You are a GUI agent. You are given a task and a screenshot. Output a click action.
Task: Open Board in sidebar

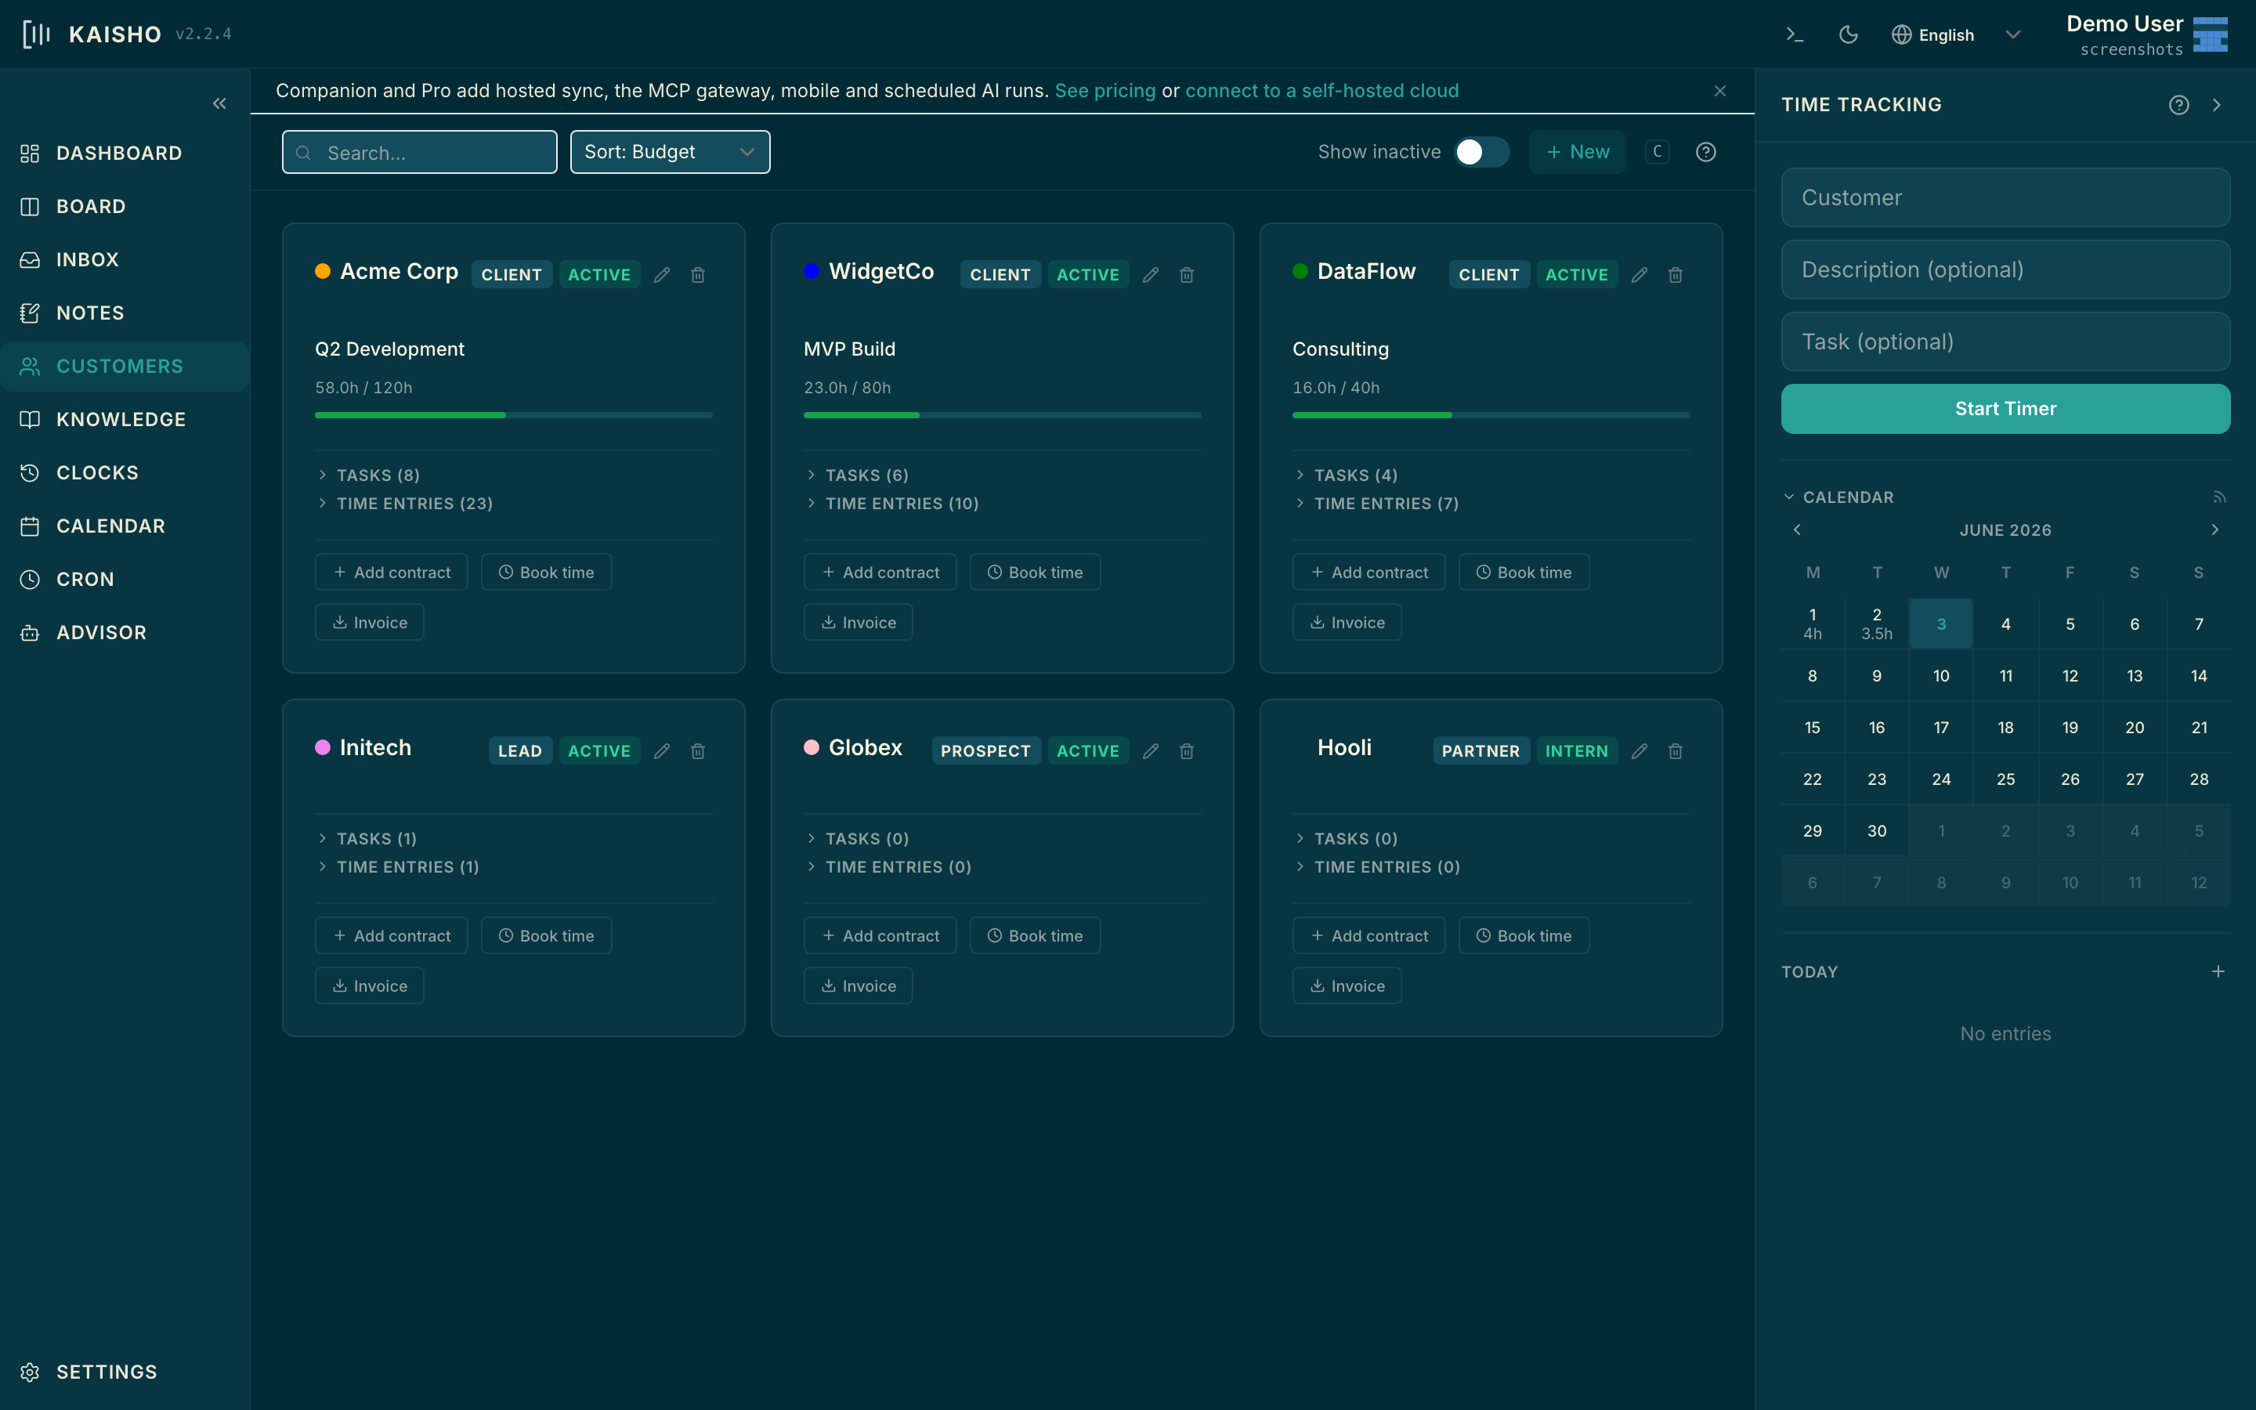(x=125, y=206)
